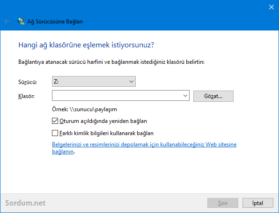Open the 'Belgelerinizi ve resimlerinizi depolamak' link

[x=144, y=148]
